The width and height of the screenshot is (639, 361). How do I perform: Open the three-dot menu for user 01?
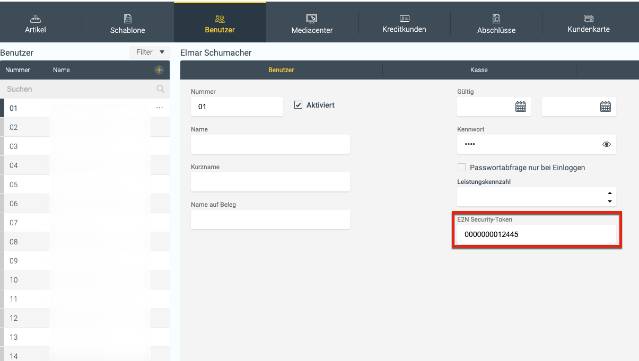(x=160, y=108)
